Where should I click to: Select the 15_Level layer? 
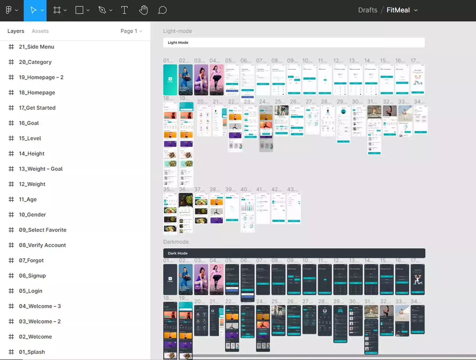pyautogui.click(x=75, y=138)
